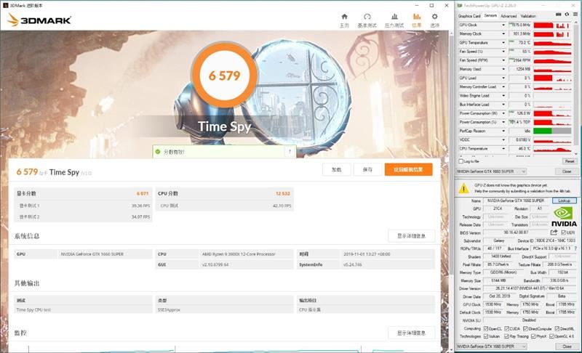The height and width of the screenshot is (353, 582).
Task: Click the Reset button in Sensors
Action: [570, 161]
